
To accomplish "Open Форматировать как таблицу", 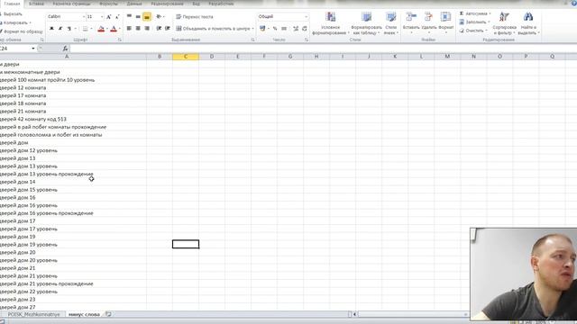I will pos(366,23).
